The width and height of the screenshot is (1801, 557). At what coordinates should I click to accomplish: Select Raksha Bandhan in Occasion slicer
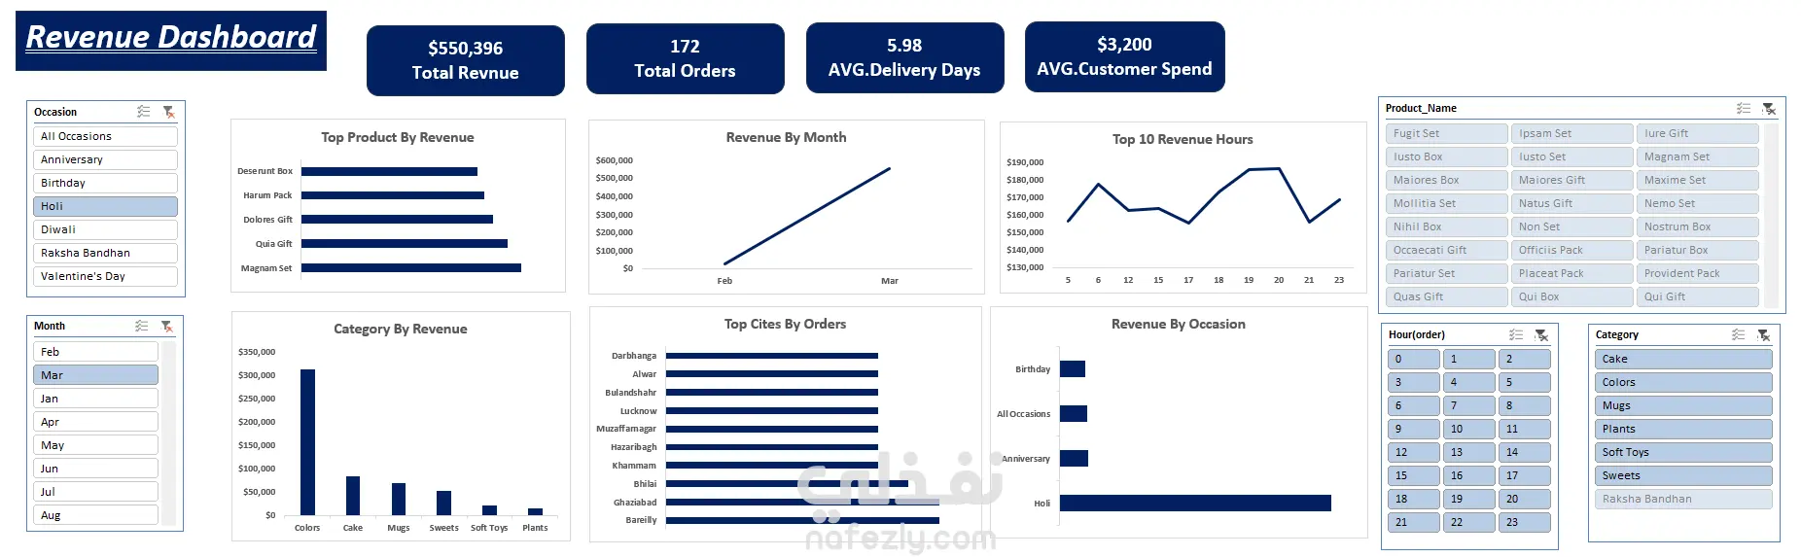[105, 253]
